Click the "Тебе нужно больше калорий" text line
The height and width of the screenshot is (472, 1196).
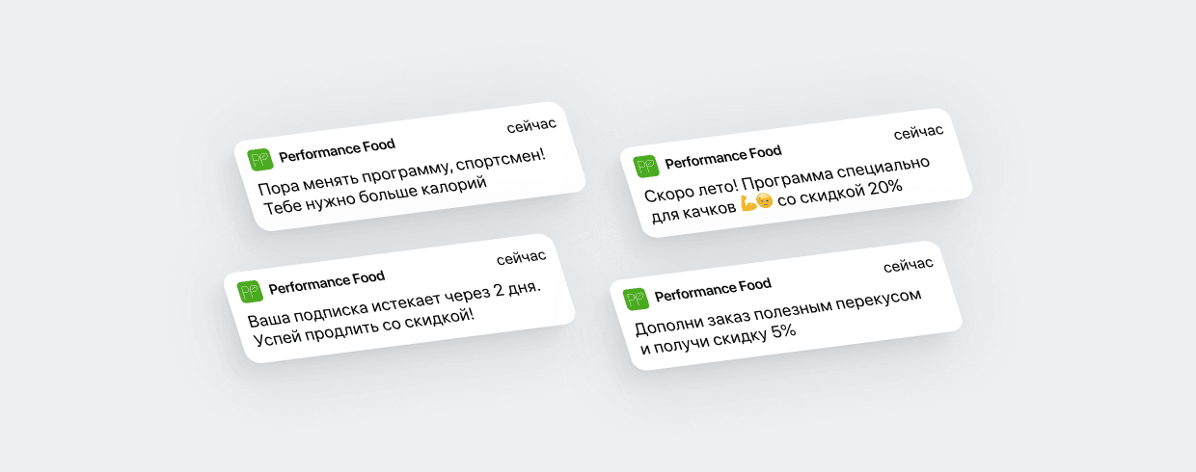(375, 193)
